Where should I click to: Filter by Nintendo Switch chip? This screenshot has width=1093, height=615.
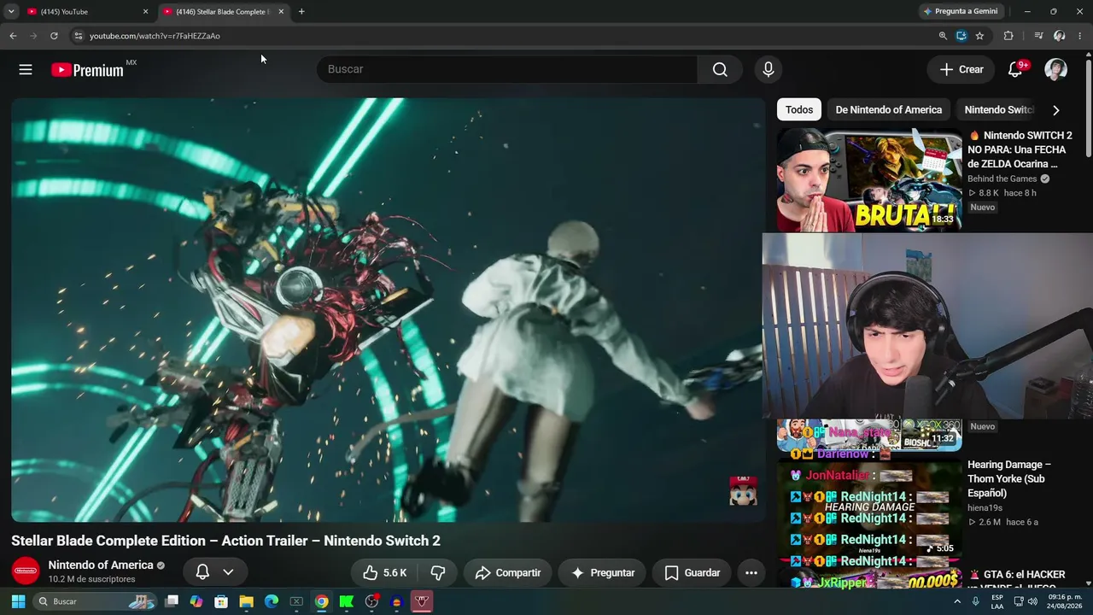997,109
